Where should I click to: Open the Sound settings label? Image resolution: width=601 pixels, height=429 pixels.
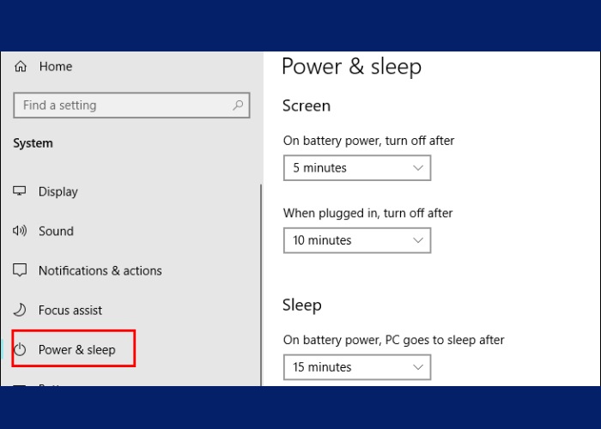[x=56, y=231]
